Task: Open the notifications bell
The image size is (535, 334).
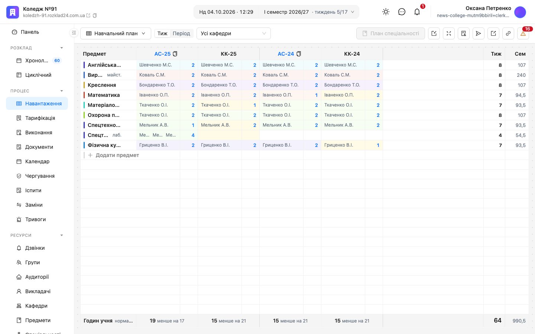Action: 417,12
